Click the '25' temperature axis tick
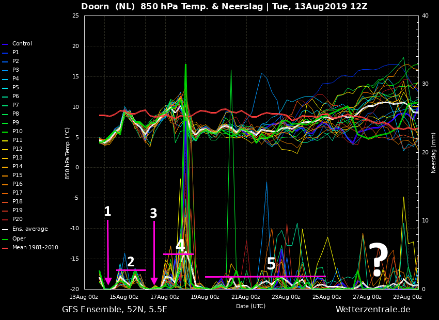Screen dimensions: 439x320 point(75,16)
